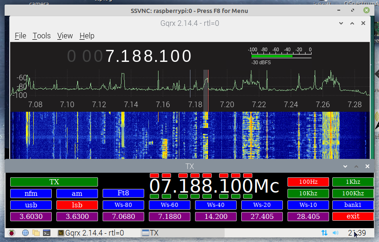Click the green signal strength dBFS meter
379x242 pixels.
[x=272, y=56]
